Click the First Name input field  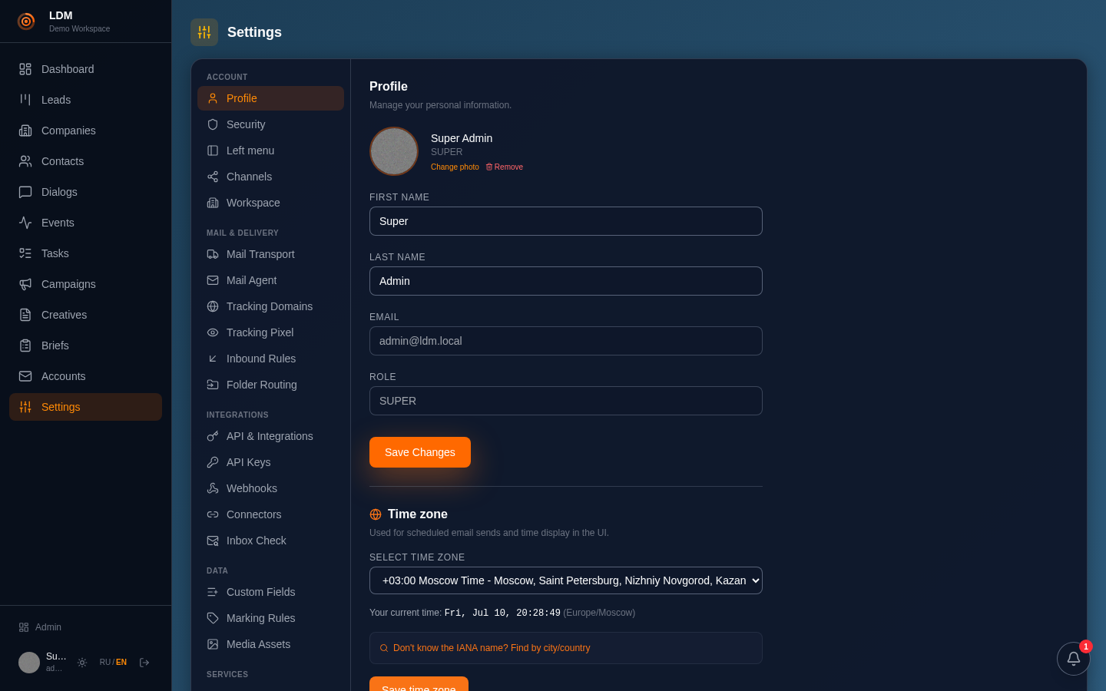coord(566,221)
